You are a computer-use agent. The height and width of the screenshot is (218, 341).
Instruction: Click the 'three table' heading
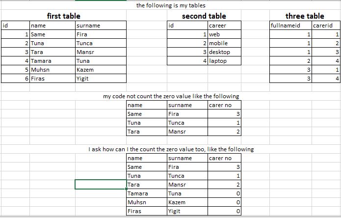[x=305, y=16]
